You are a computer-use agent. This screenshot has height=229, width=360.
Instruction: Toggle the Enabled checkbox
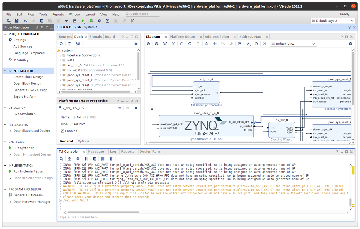(x=62, y=131)
